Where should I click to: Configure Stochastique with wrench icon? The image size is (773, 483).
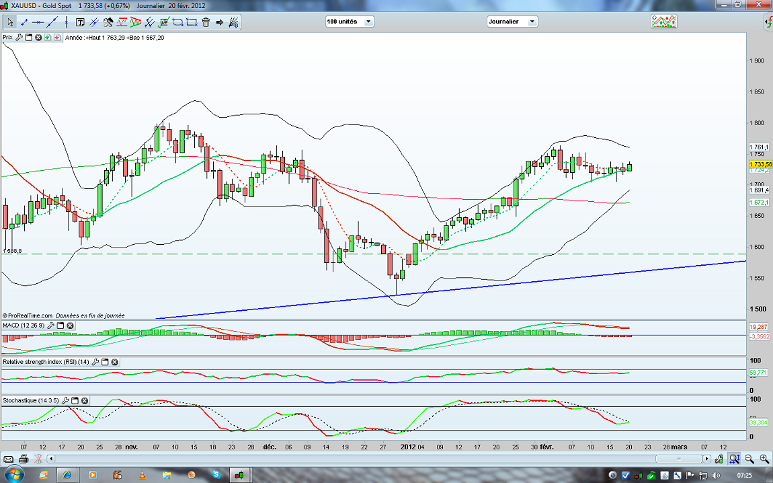click(x=65, y=400)
